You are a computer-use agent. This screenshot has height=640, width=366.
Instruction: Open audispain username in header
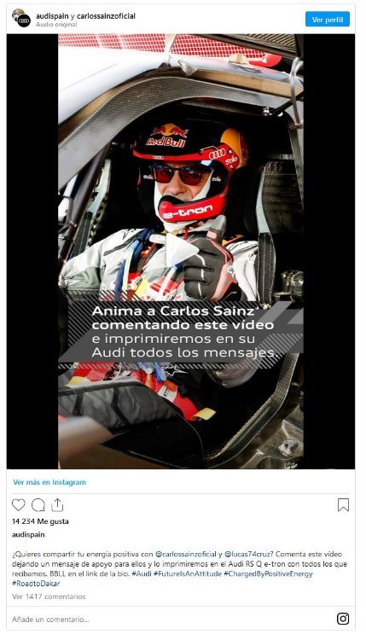tap(52, 16)
